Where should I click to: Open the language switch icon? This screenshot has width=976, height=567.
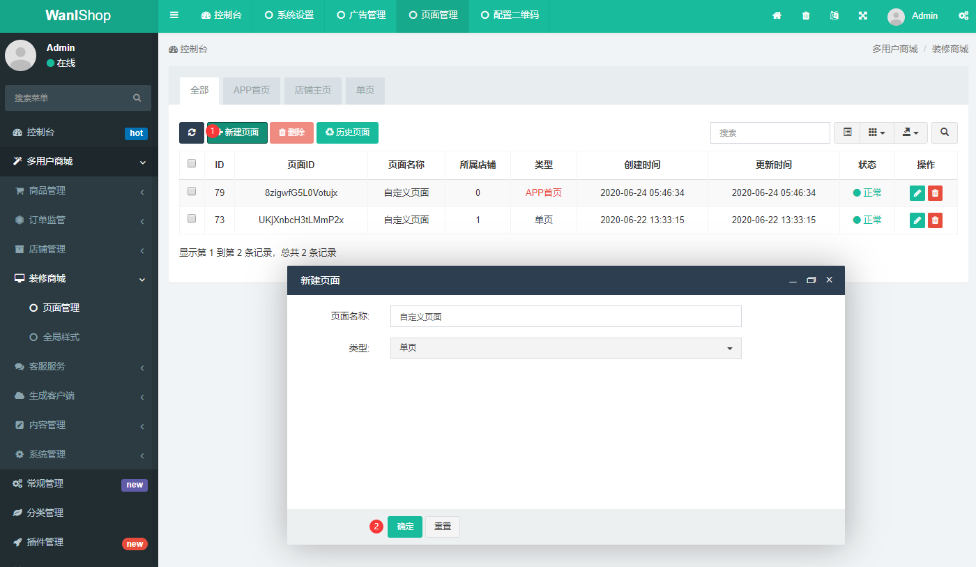tap(834, 15)
